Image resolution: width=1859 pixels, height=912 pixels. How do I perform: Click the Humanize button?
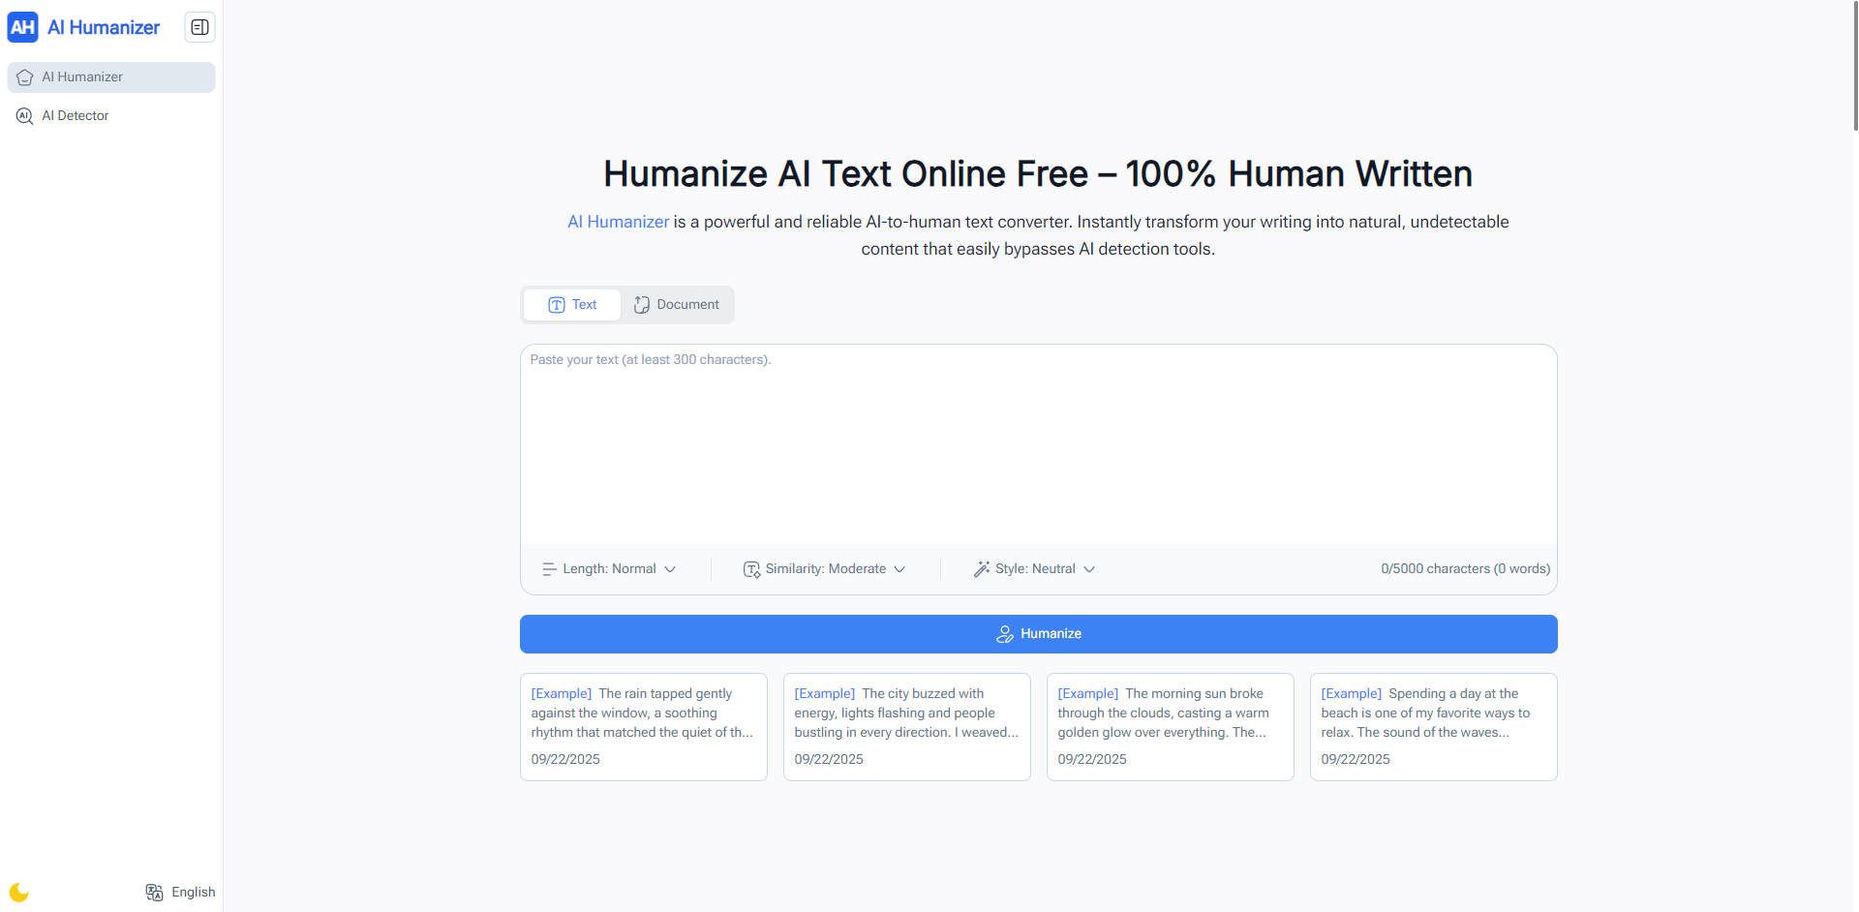click(x=1038, y=633)
